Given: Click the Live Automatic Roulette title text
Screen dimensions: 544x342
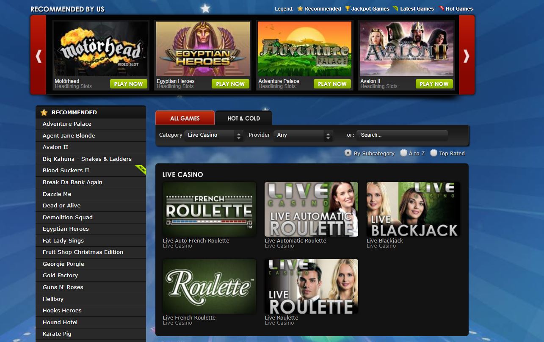Looking at the screenshot, I should click(x=295, y=240).
